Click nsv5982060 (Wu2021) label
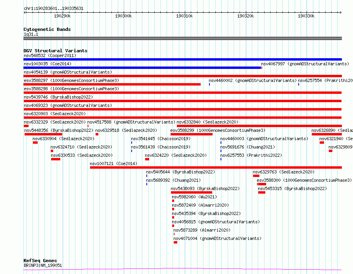Screen dimensions: 353x274 (x=194, y=197)
